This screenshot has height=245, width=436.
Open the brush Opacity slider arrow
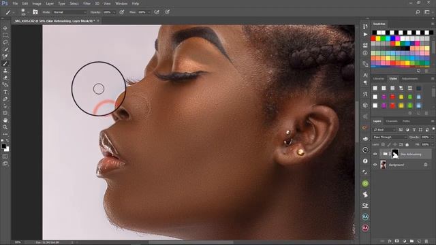(114, 12)
